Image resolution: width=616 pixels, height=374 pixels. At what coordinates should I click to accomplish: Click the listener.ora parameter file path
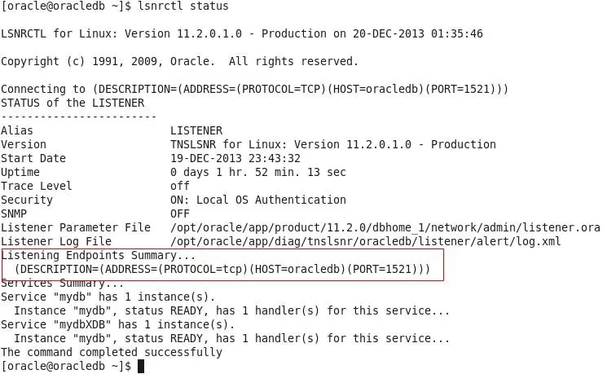click(385, 227)
